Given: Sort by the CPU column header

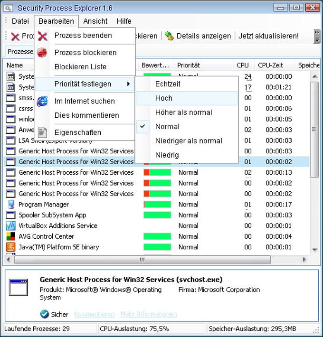Looking at the screenshot, I should click(244, 65).
